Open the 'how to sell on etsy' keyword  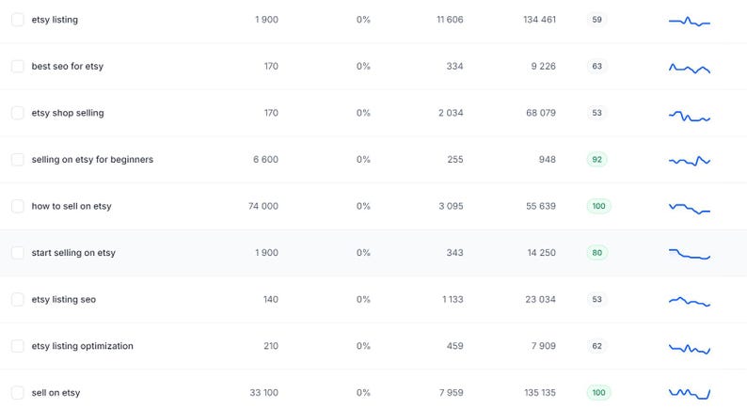[x=72, y=206]
